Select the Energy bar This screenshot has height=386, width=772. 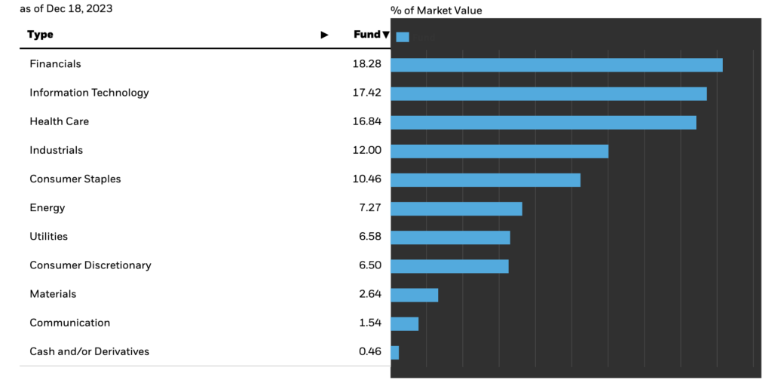(456, 209)
